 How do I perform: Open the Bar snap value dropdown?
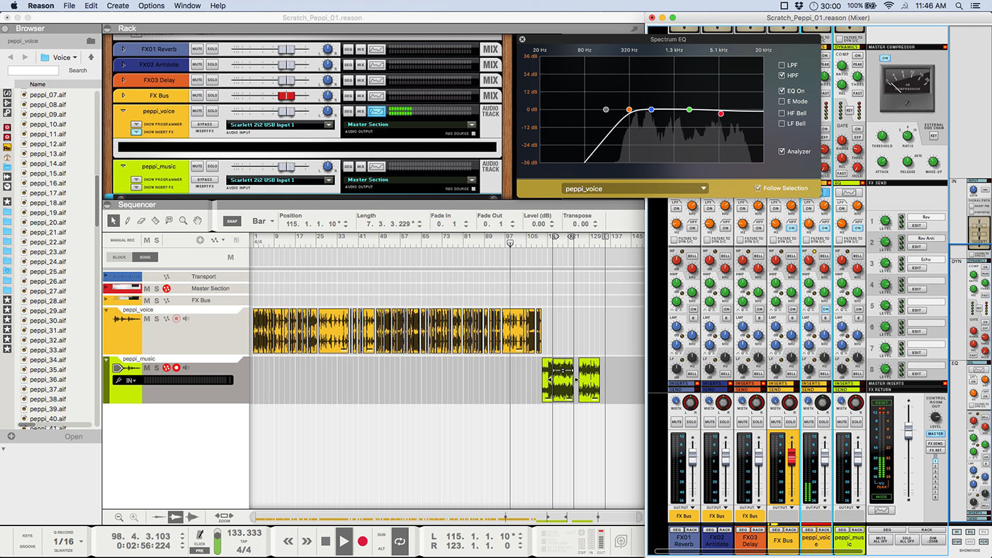point(264,221)
